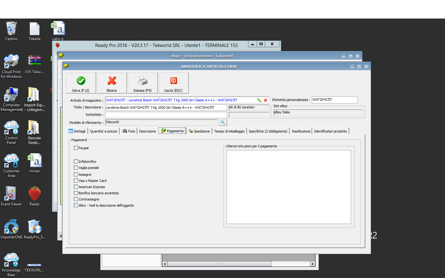Click the red X clear icon beside Articolo di magazzino
Image resolution: width=445 pixels, height=278 pixels.
click(265, 100)
